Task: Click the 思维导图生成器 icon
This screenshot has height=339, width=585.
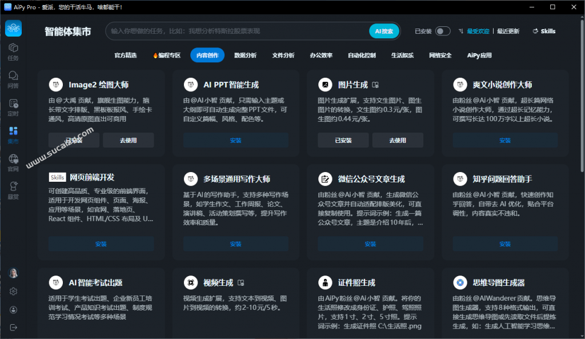Action: tap(460, 282)
